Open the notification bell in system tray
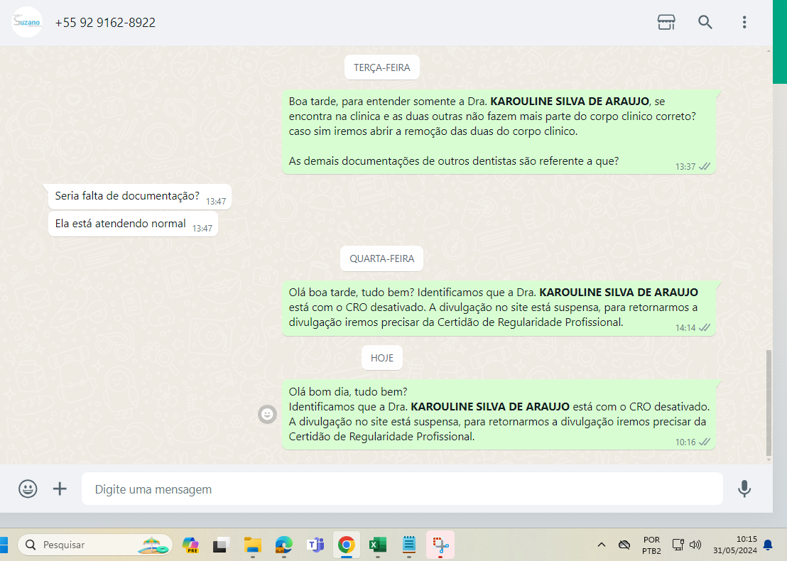Viewport: 787px width, 561px height. pos(768,545)
